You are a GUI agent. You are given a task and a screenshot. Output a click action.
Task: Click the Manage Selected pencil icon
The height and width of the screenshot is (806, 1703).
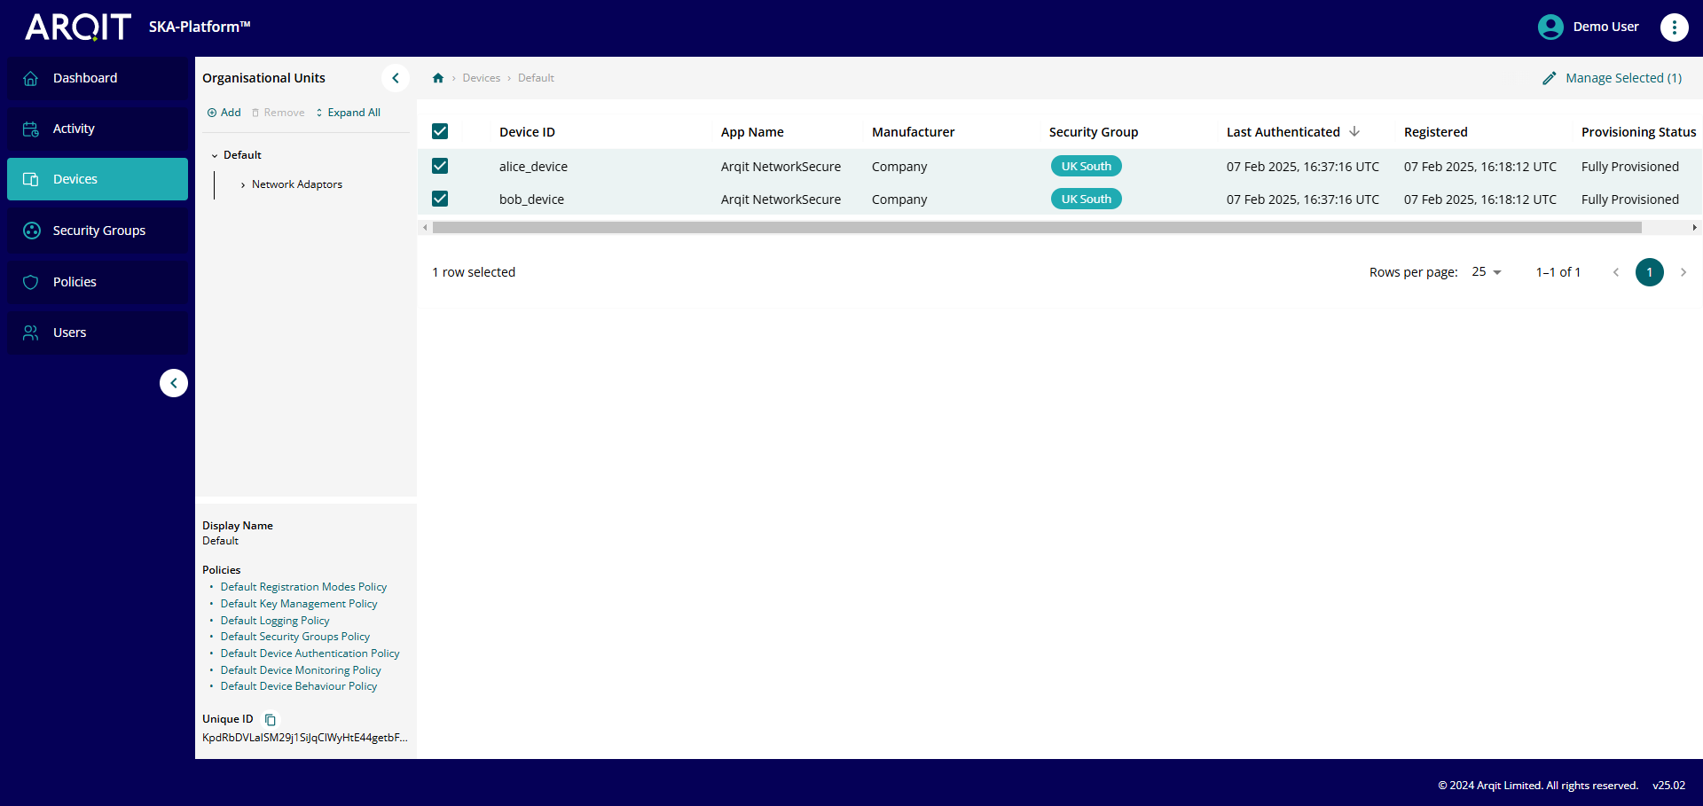(x=1549, y=78)
